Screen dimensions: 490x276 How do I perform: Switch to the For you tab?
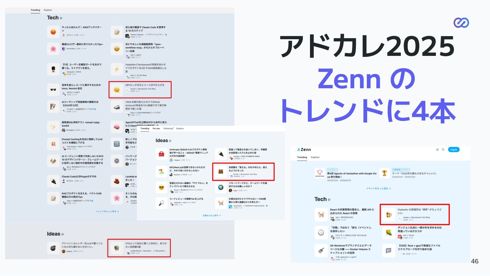coord(156,128)
